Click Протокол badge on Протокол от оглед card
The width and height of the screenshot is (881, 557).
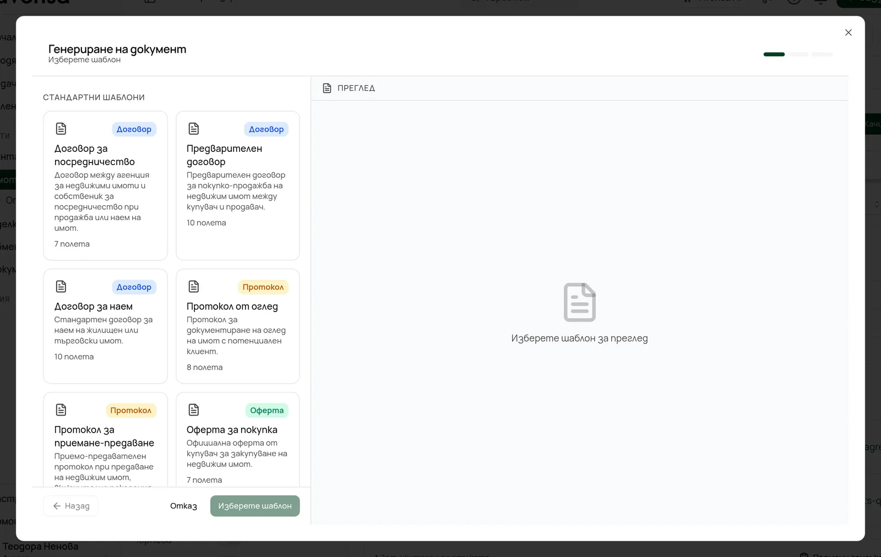pyautogui.click(x=263, y=287)
